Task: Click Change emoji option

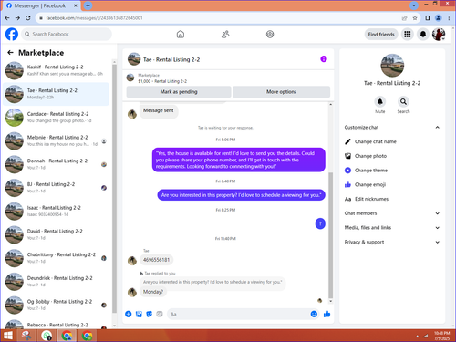Action: click(x=392, y=184)
